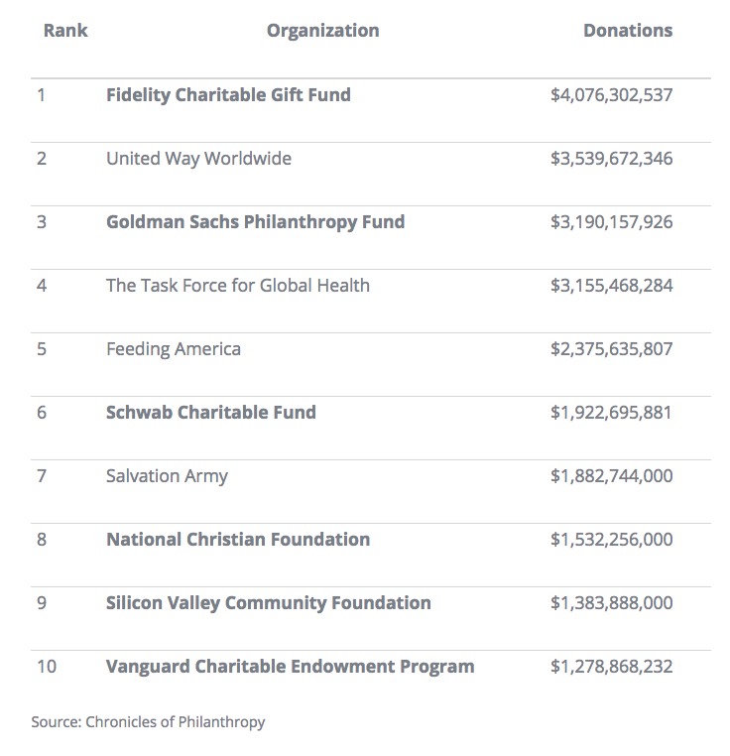Open National Christian Foundation entry
The height and width of the screenshot is (756, 730).
click(238, 540)
